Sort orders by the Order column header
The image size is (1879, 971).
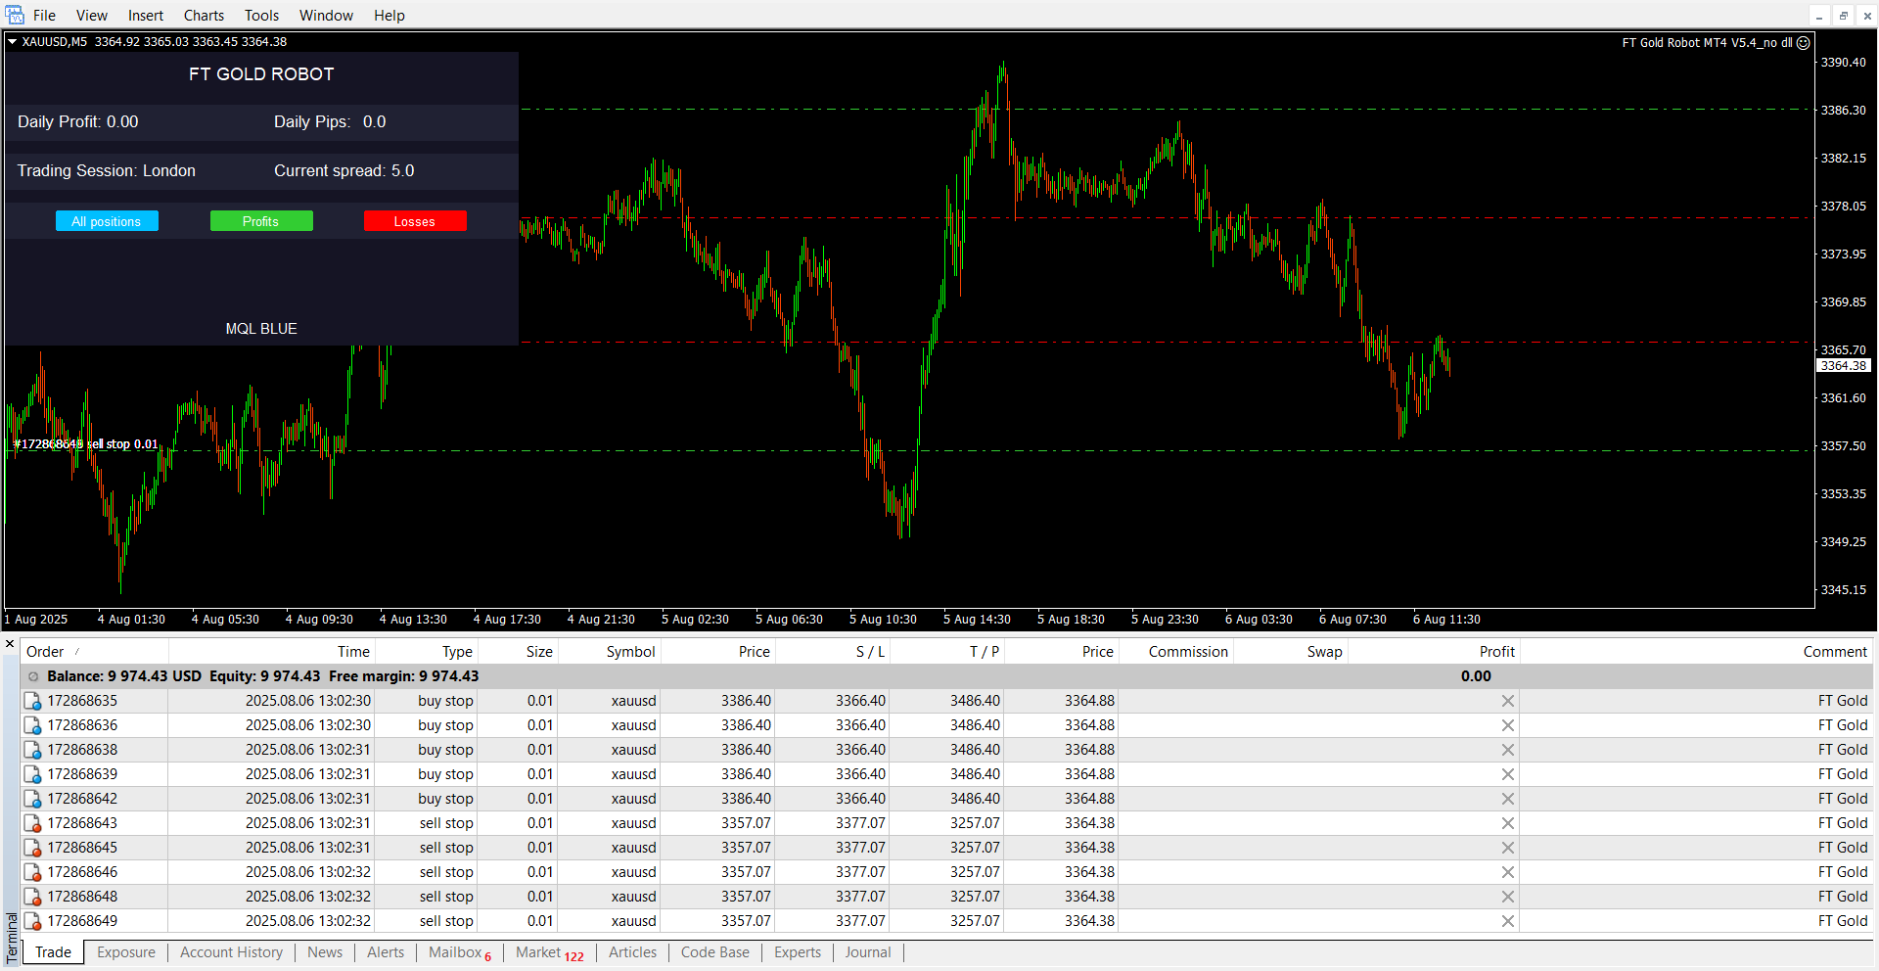(45, 652)
